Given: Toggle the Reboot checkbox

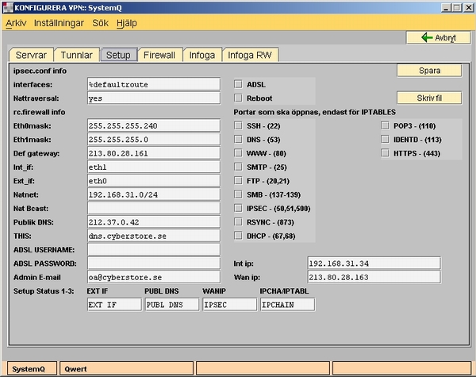Looking at the screenshot, I should click(239, 98).
